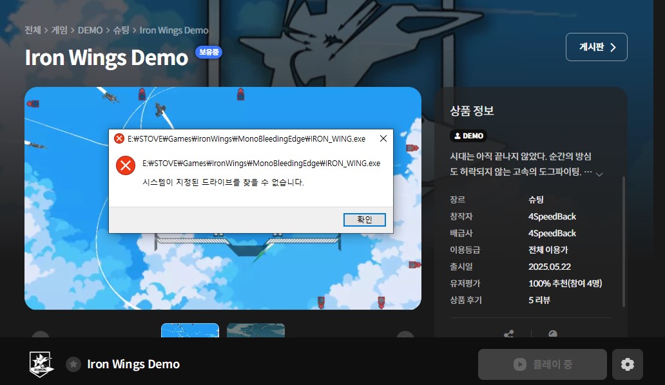Click the icon right of the share icon
Viewport: 665px width, 385px height.
pos(553,333)
